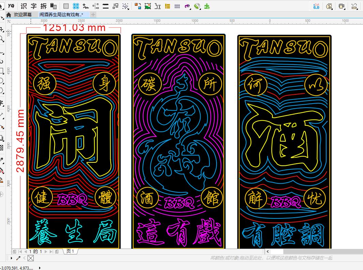Add page before with left page icon
The width and height of the screenshot is (363, 270).
click(x=15, y=252)
